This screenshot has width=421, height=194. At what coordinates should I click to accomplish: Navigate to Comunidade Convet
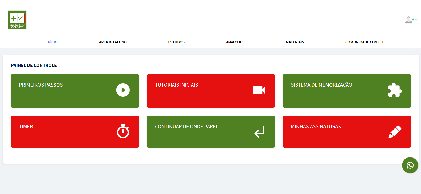[x=364, y=42]
